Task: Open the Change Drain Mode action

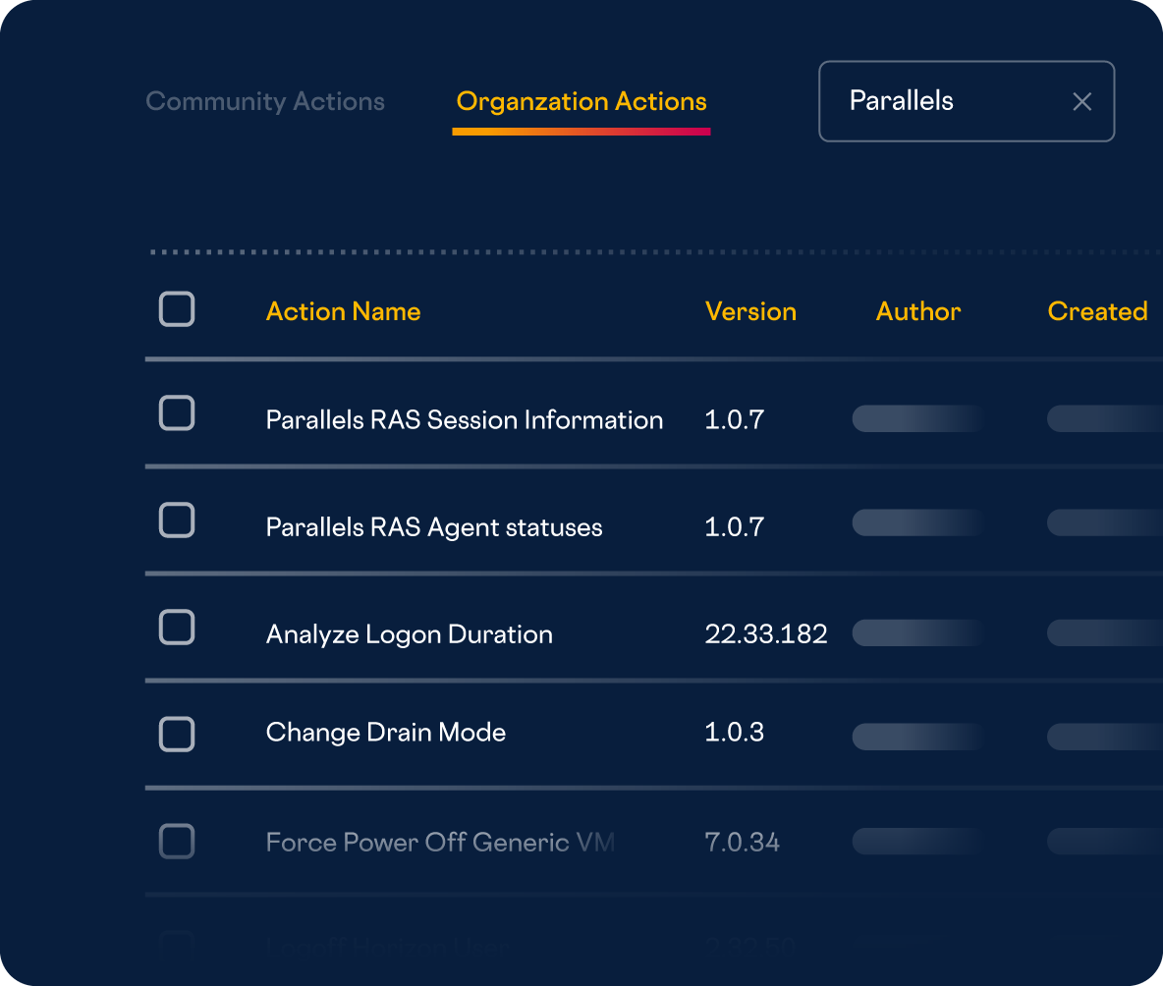Action: [385, 733]
